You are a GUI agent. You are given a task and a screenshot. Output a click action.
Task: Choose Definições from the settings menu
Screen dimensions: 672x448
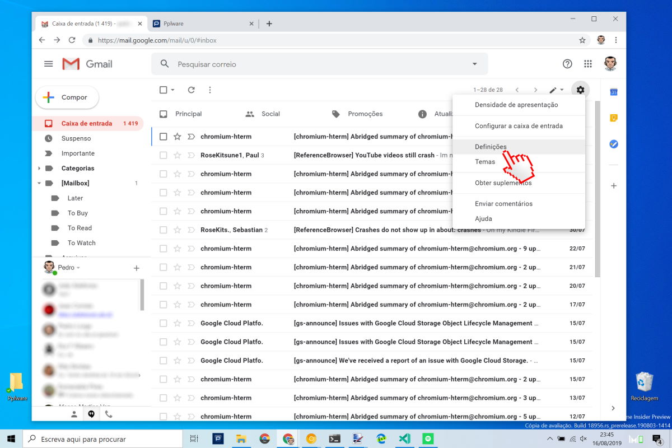pos(491,146)
